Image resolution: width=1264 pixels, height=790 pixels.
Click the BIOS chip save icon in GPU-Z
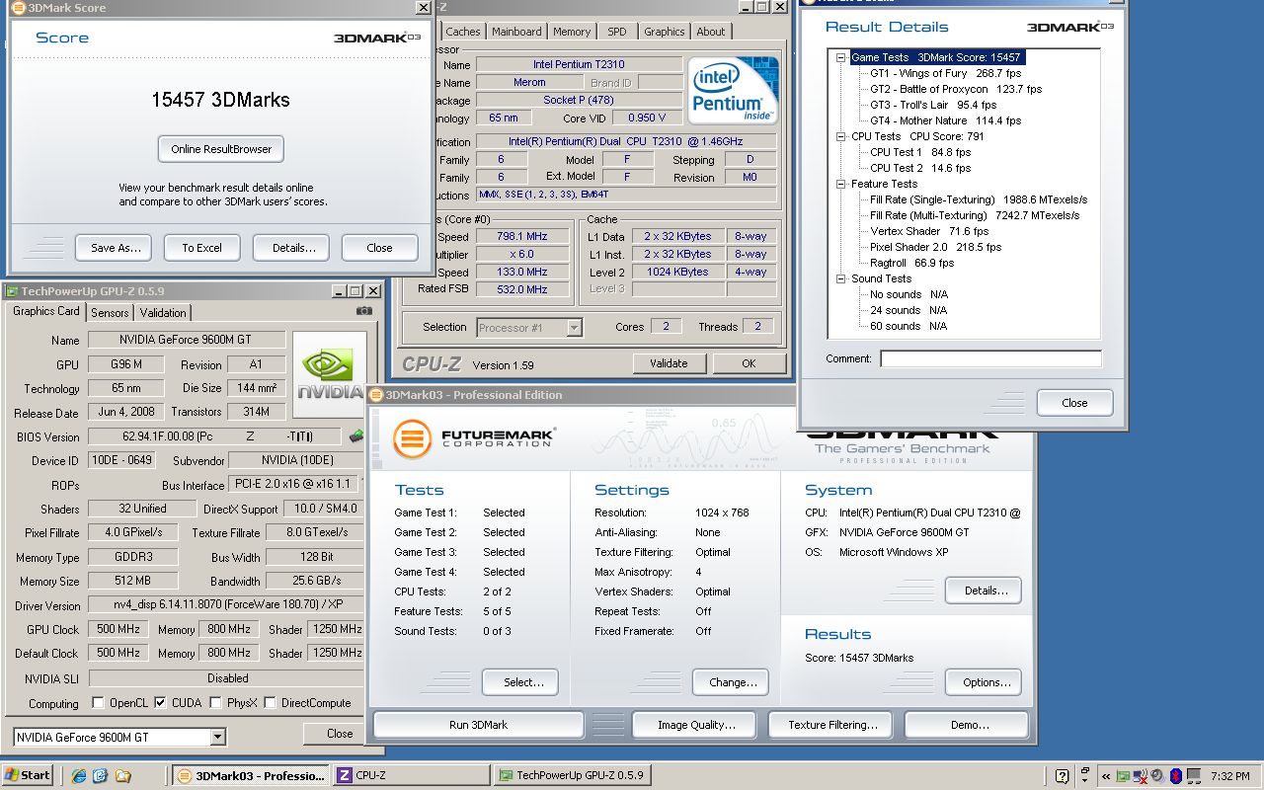356,435
